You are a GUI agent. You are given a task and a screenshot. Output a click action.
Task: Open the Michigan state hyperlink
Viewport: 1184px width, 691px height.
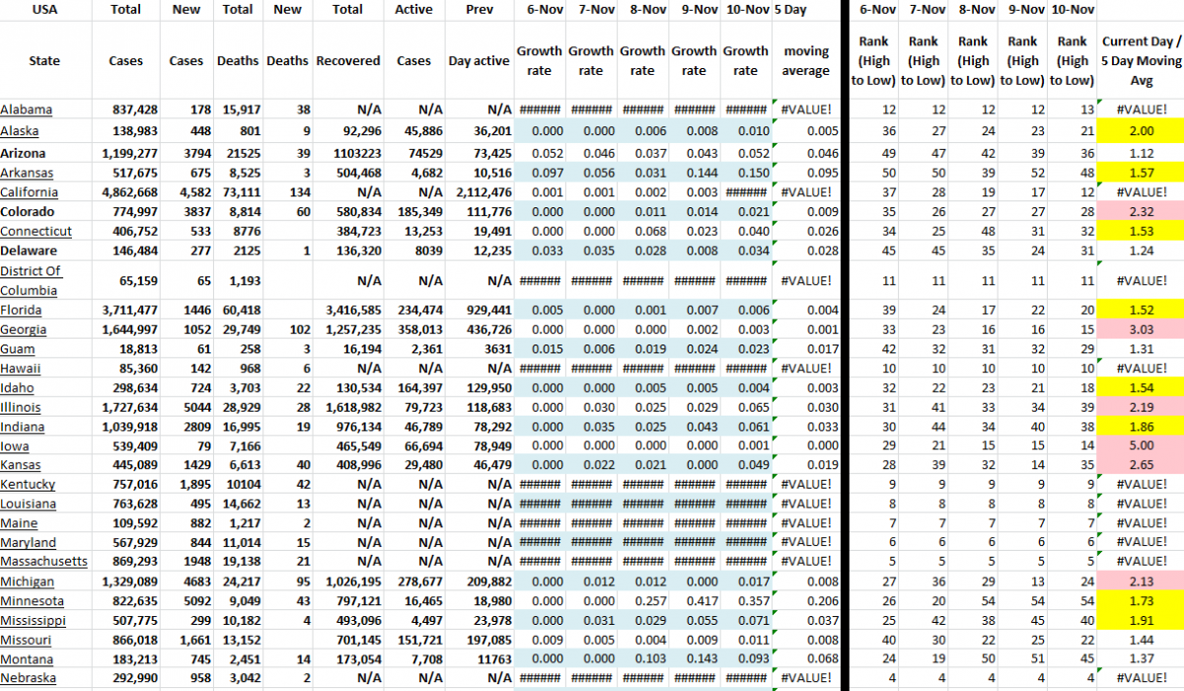[28, 581]
